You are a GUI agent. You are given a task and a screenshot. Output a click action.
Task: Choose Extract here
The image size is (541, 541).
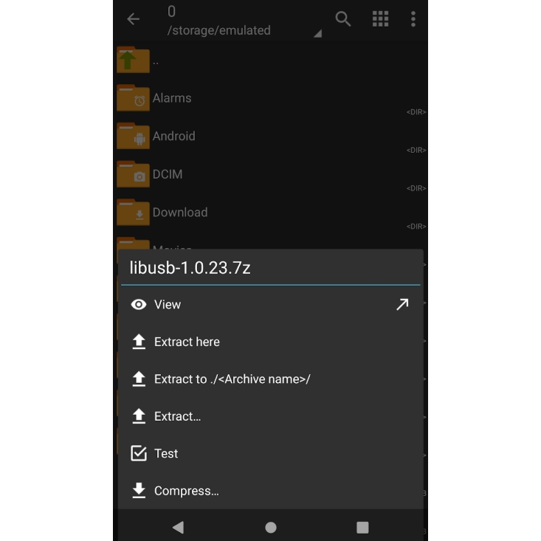(x=270, y=342)
